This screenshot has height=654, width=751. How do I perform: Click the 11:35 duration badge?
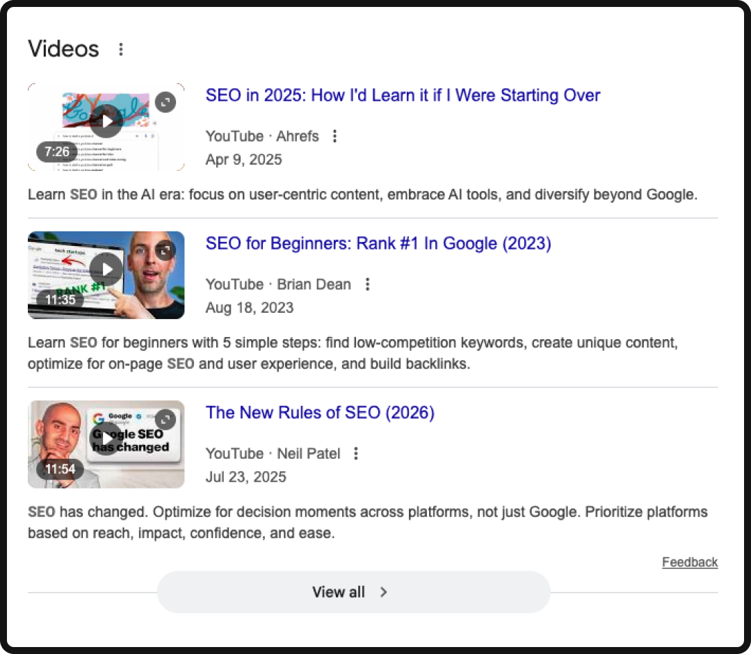59,300
